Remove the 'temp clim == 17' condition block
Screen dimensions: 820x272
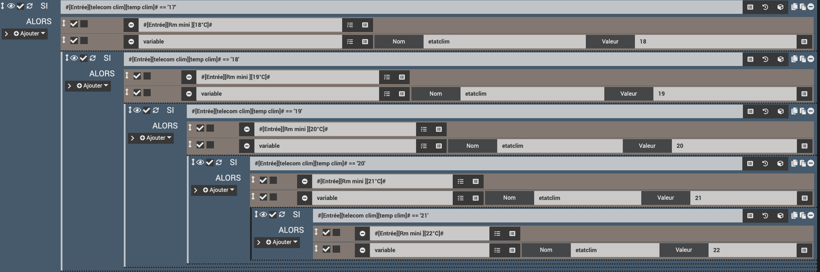pos(811,7)
